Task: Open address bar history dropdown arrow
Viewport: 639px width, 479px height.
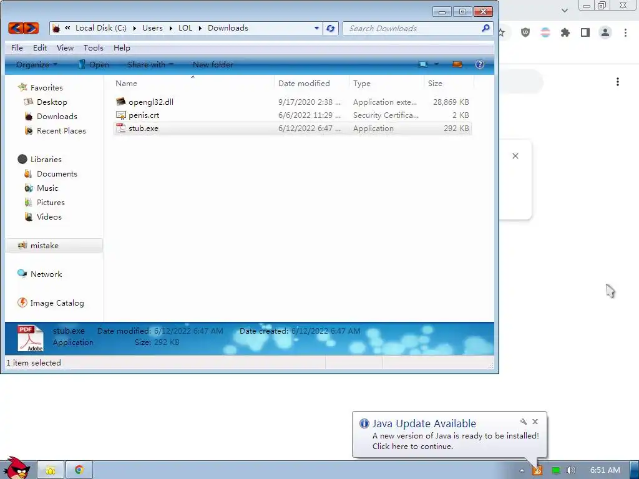Action: point(316,28)
